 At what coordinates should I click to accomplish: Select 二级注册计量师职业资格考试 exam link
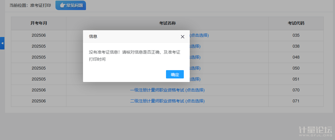coord(167,101)
